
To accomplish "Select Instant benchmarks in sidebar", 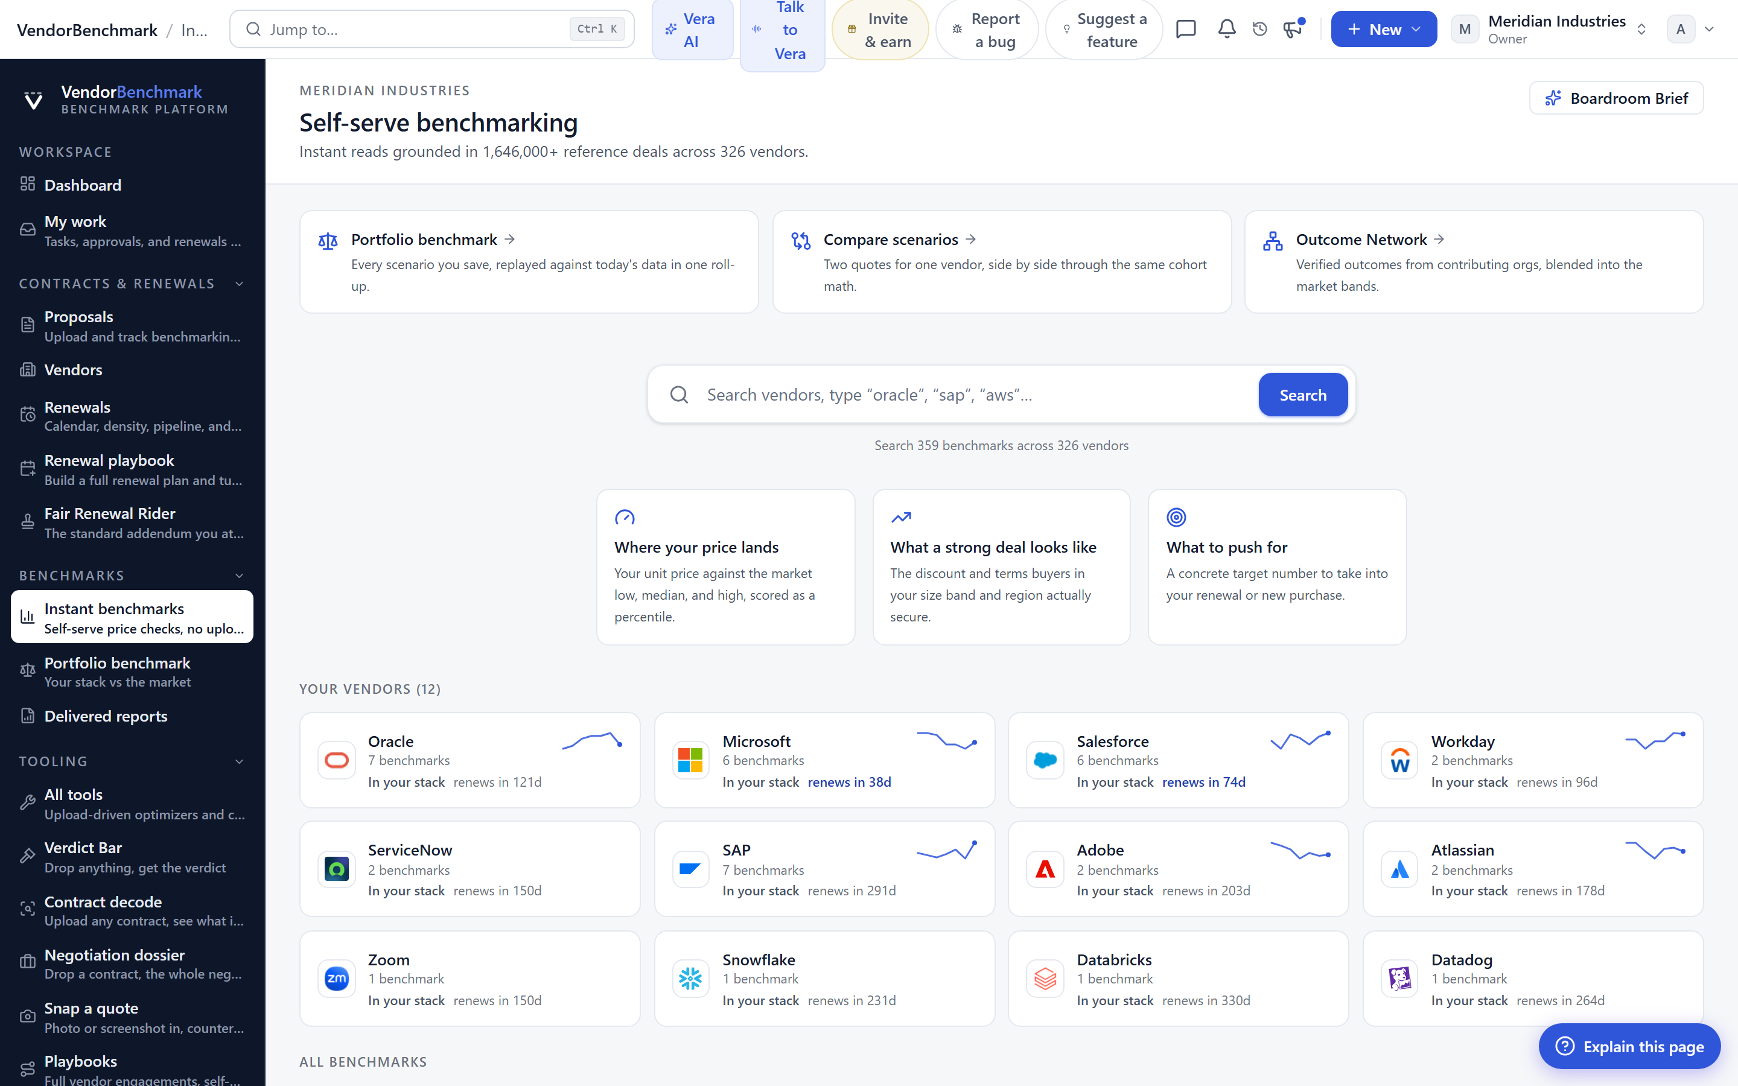I will 132,618.
